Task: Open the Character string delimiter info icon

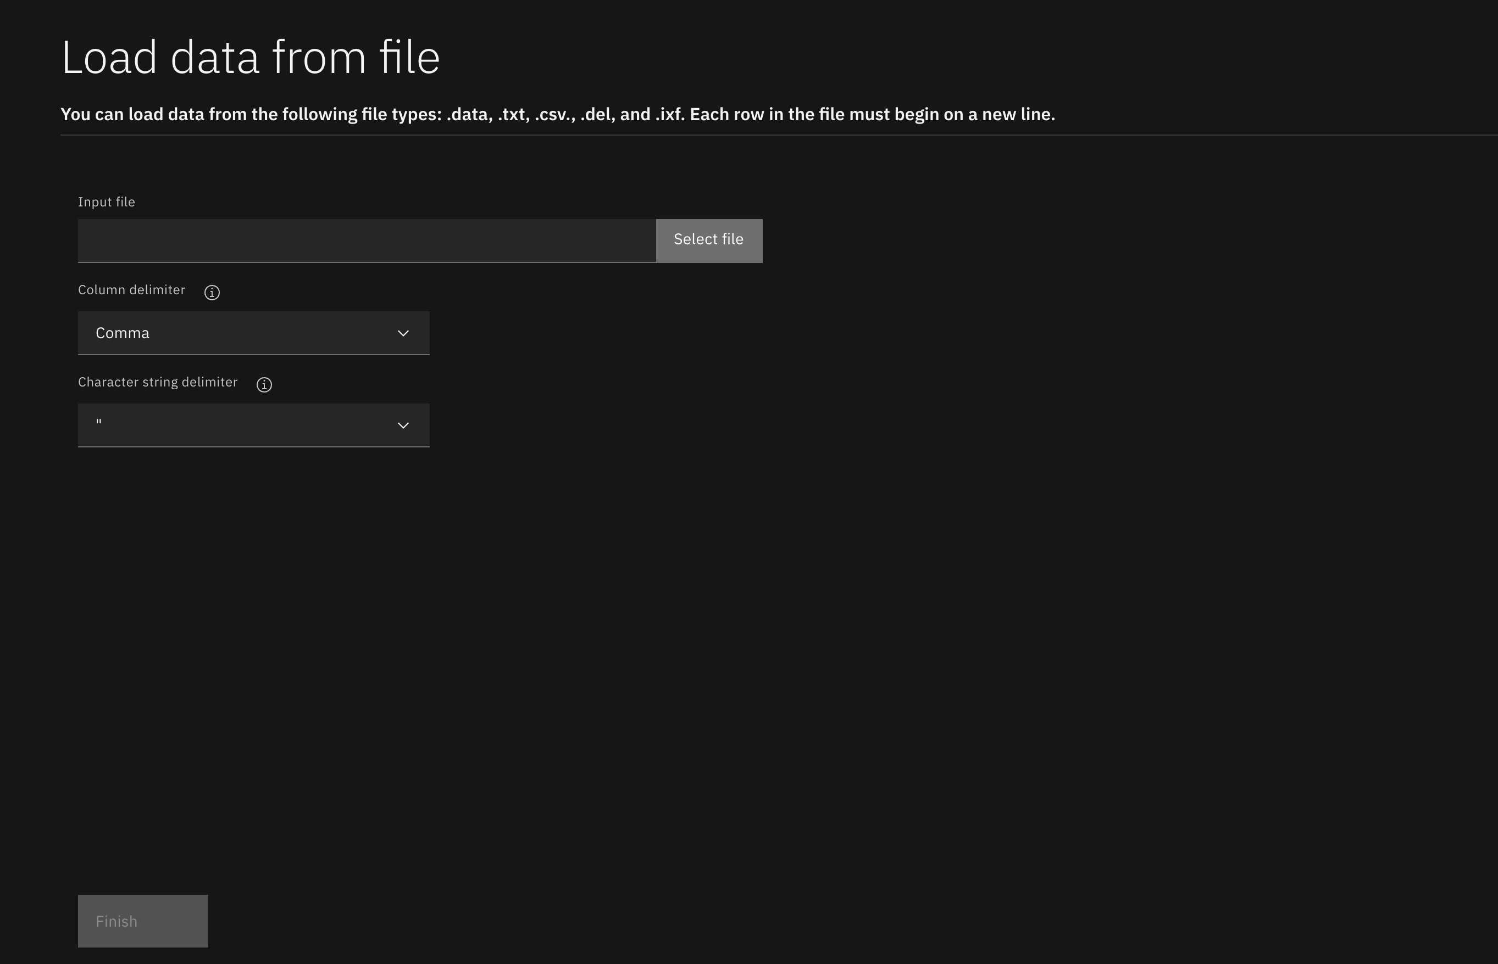Action: pyautogui.click(x=264, y=384)
